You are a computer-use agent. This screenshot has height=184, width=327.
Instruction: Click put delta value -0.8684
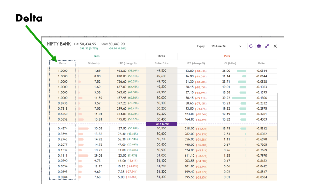pos(262,177)
